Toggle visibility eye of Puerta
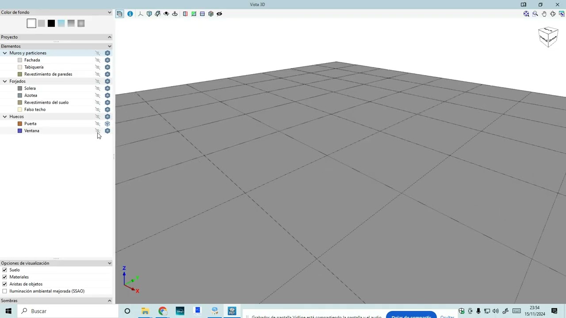This screenshot has height=318, width=566. pyautogui.click(x=98, y=124)
